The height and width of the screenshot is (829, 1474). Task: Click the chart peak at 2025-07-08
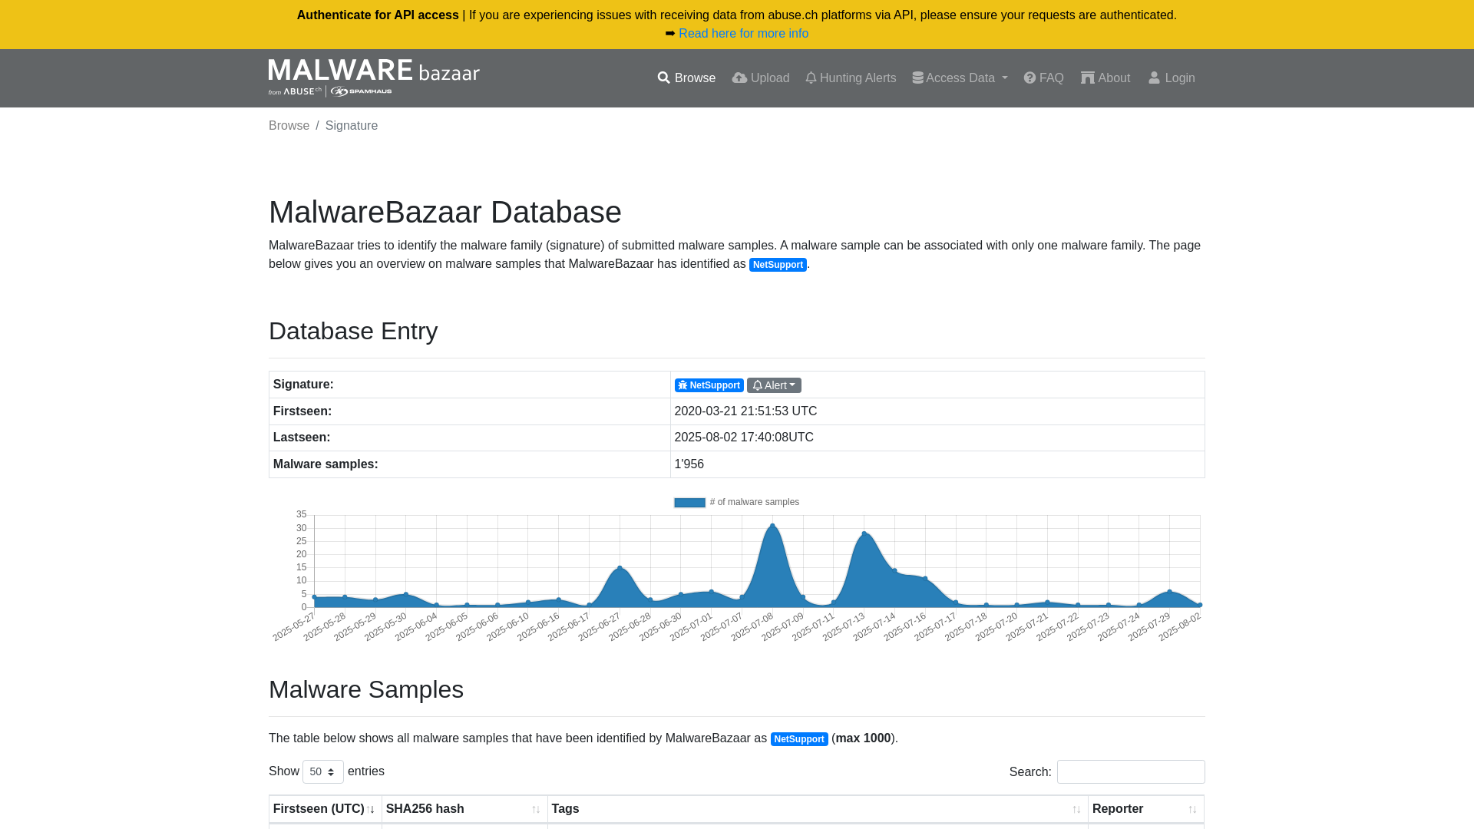[772, 526]
